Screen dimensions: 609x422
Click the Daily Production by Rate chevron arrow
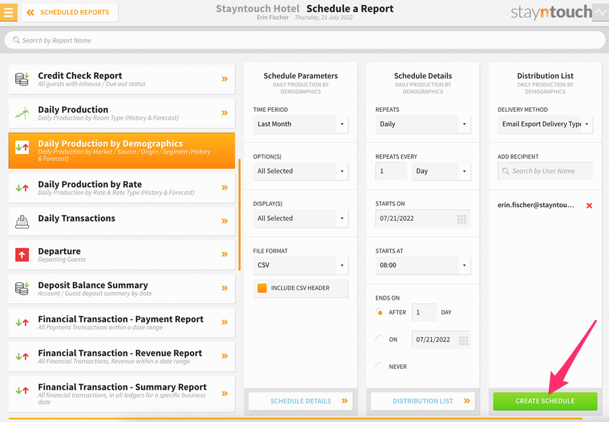[x=224, y=187]
